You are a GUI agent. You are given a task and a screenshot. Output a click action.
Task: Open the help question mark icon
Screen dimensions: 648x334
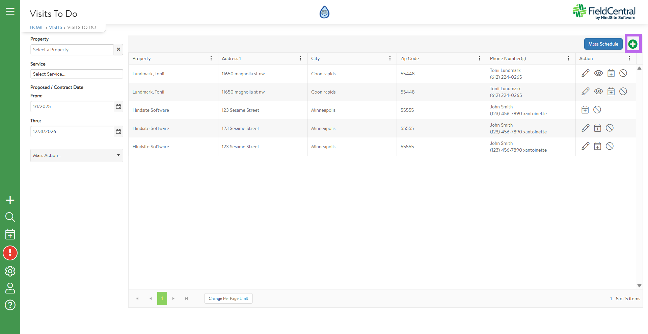point(10,305)
